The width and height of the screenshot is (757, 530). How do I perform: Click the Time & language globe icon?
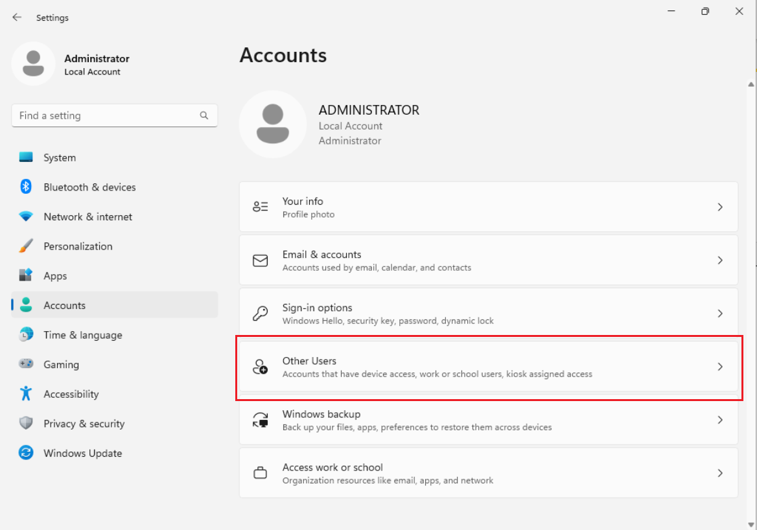click(26, 334)
